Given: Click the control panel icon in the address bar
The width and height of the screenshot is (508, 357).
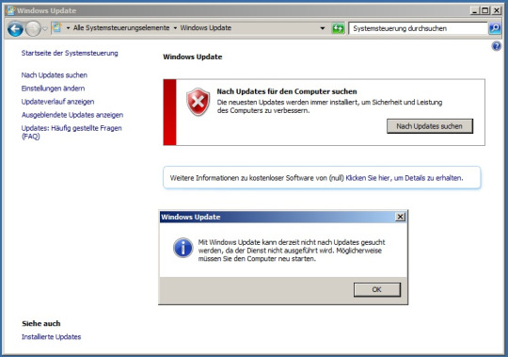Looking at the screenshot, I should 56,27.
